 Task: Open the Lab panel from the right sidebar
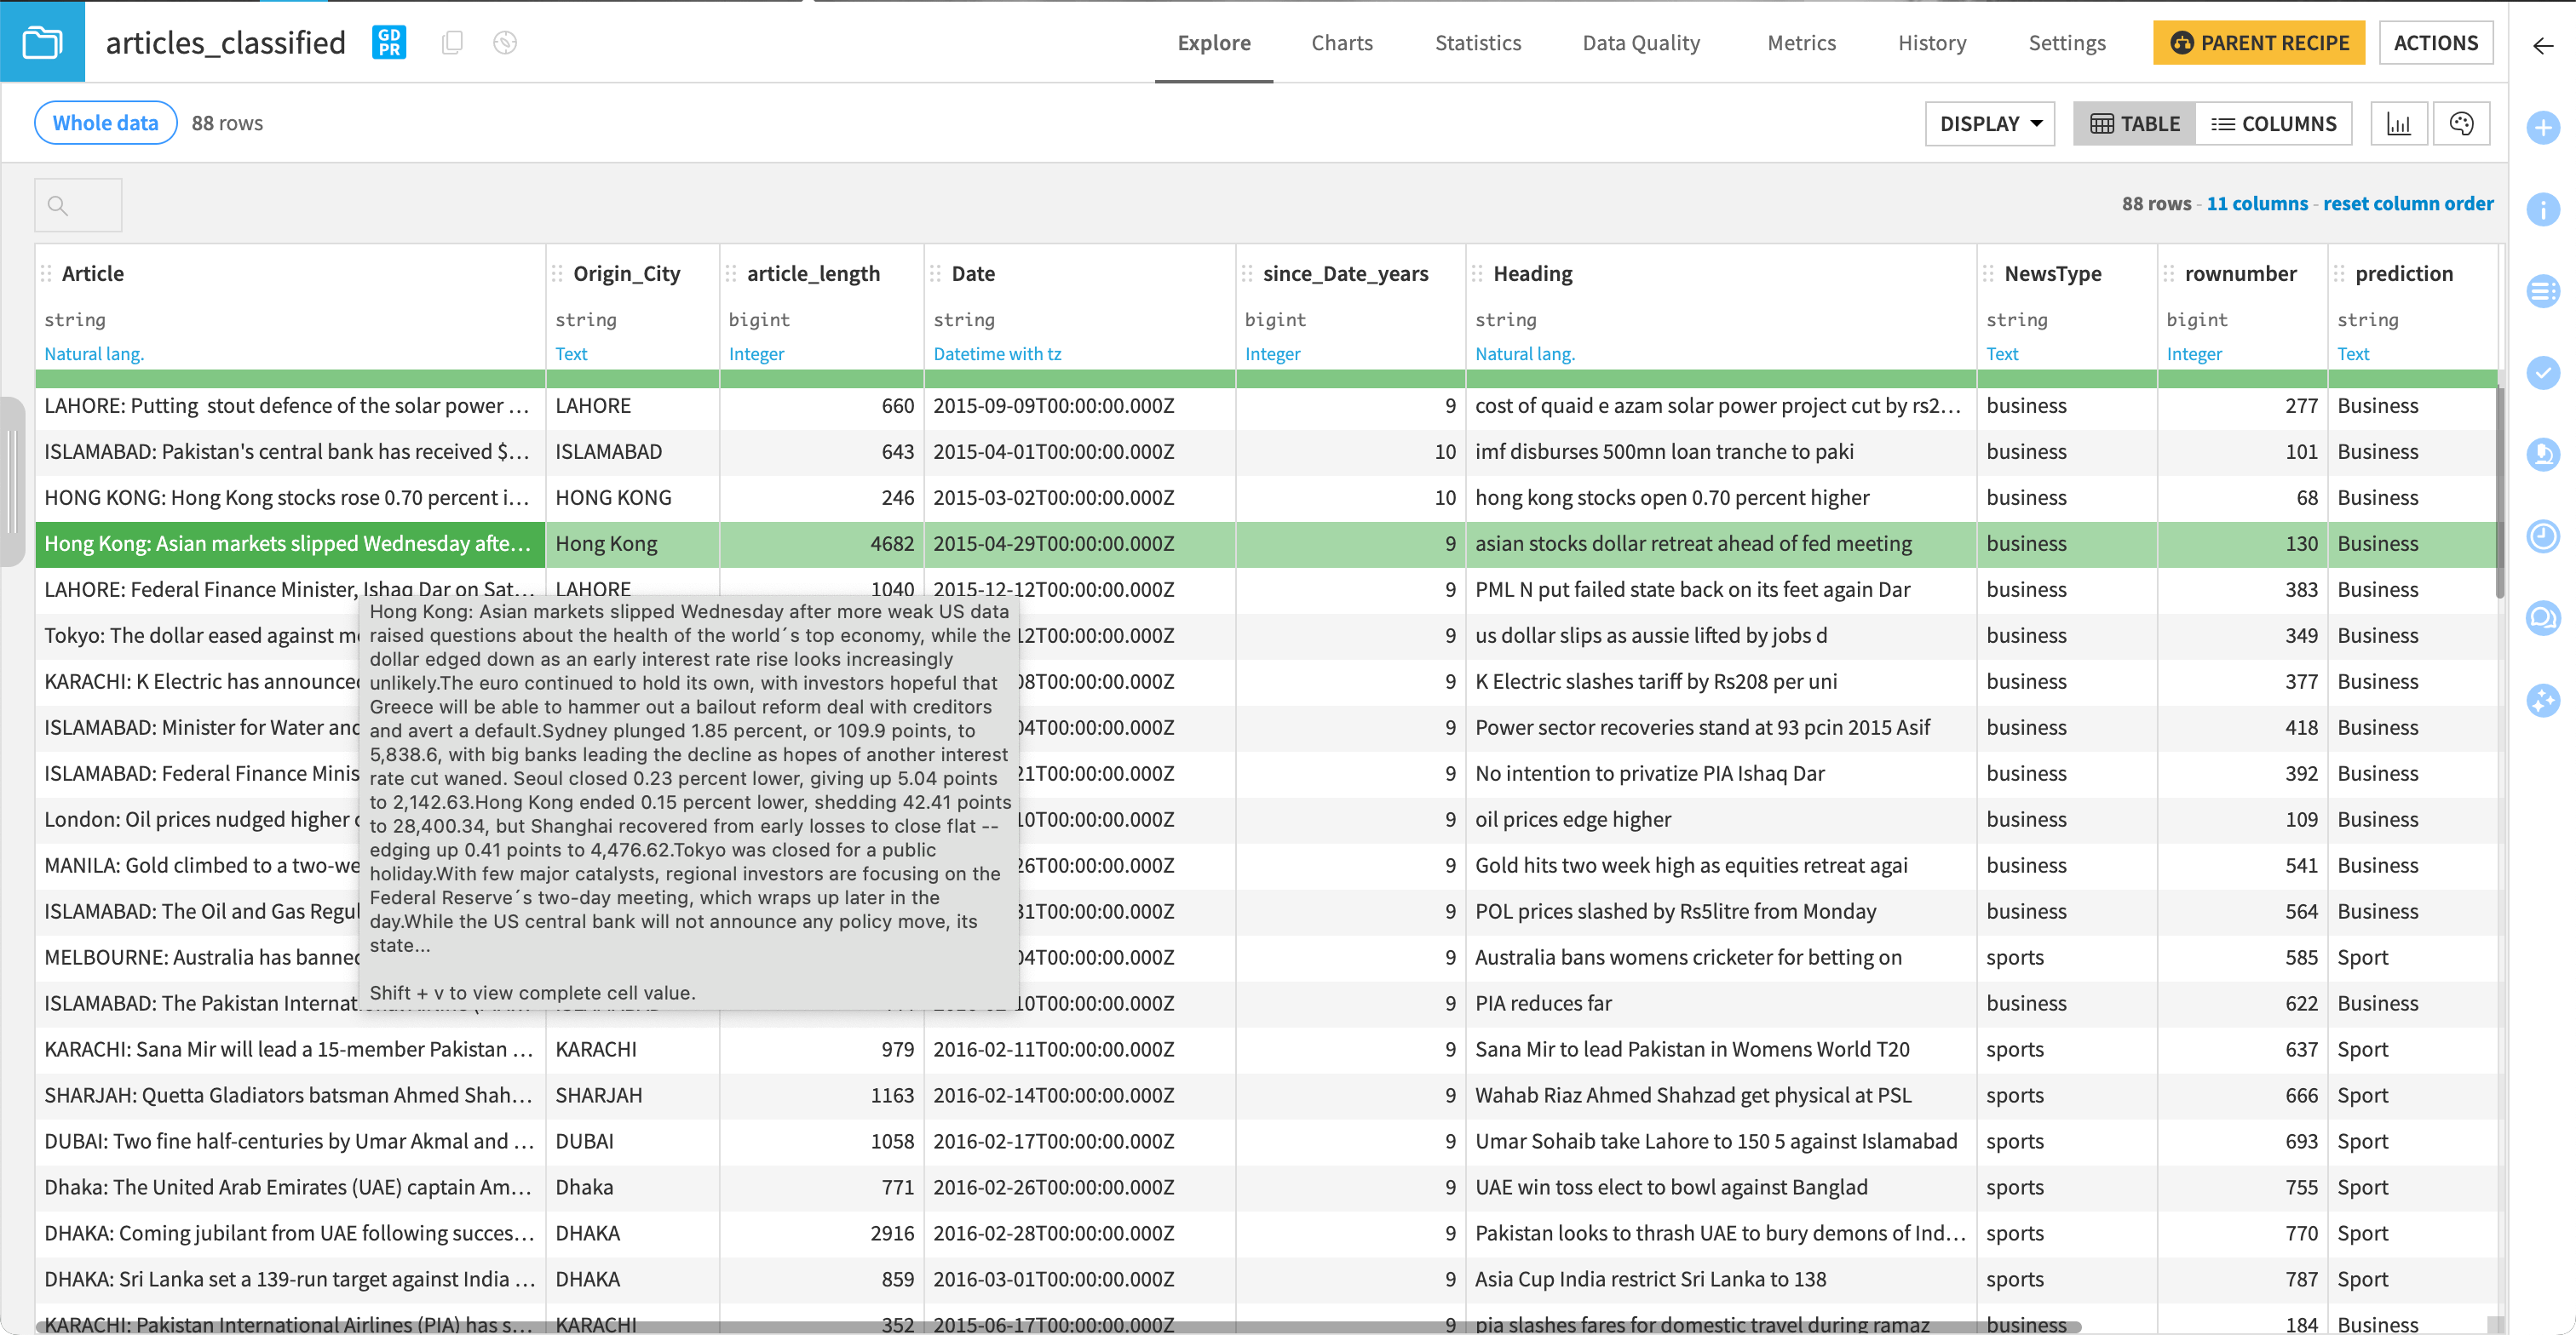[2545, 453]
